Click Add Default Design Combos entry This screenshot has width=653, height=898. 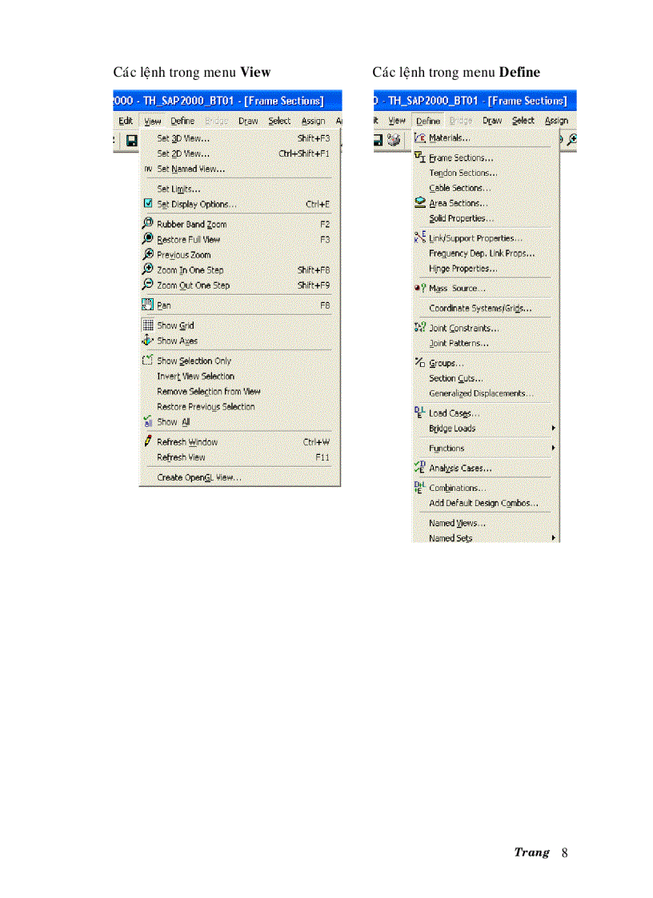coord(483,503)
